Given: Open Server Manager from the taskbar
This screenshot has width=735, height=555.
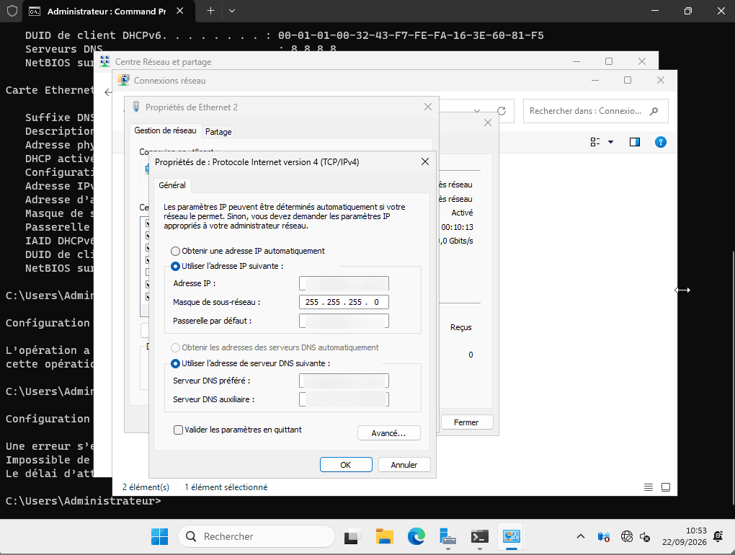Looking at the screenshot, I should pyautogui.click(x=448, y=537).
